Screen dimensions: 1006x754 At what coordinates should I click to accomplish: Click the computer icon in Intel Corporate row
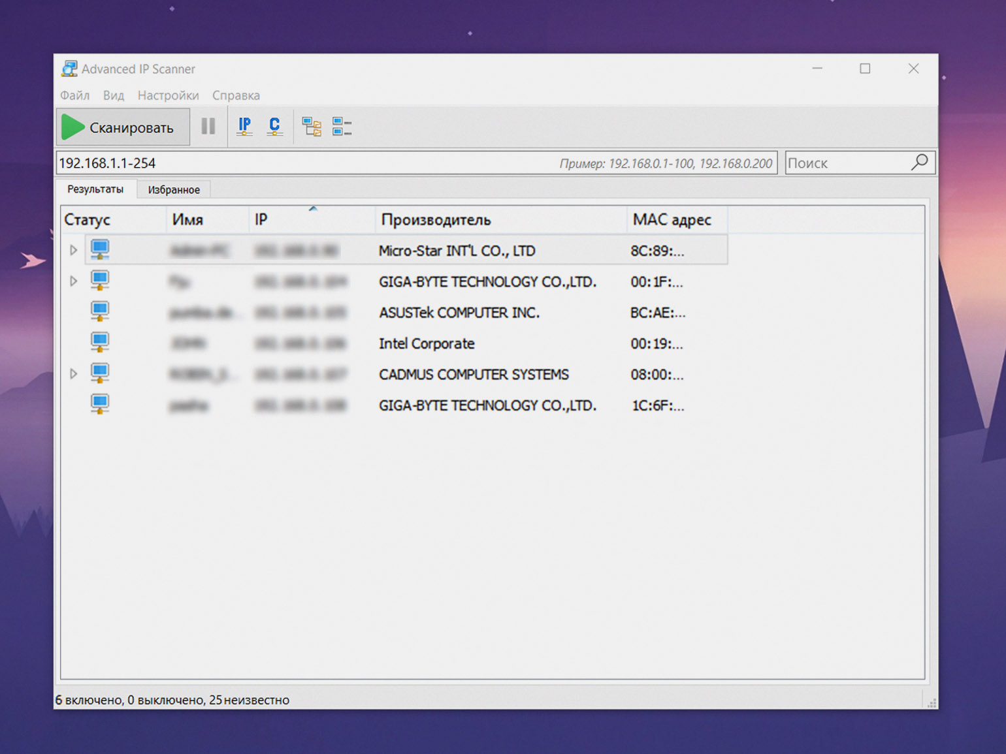[x=100, y=342]
